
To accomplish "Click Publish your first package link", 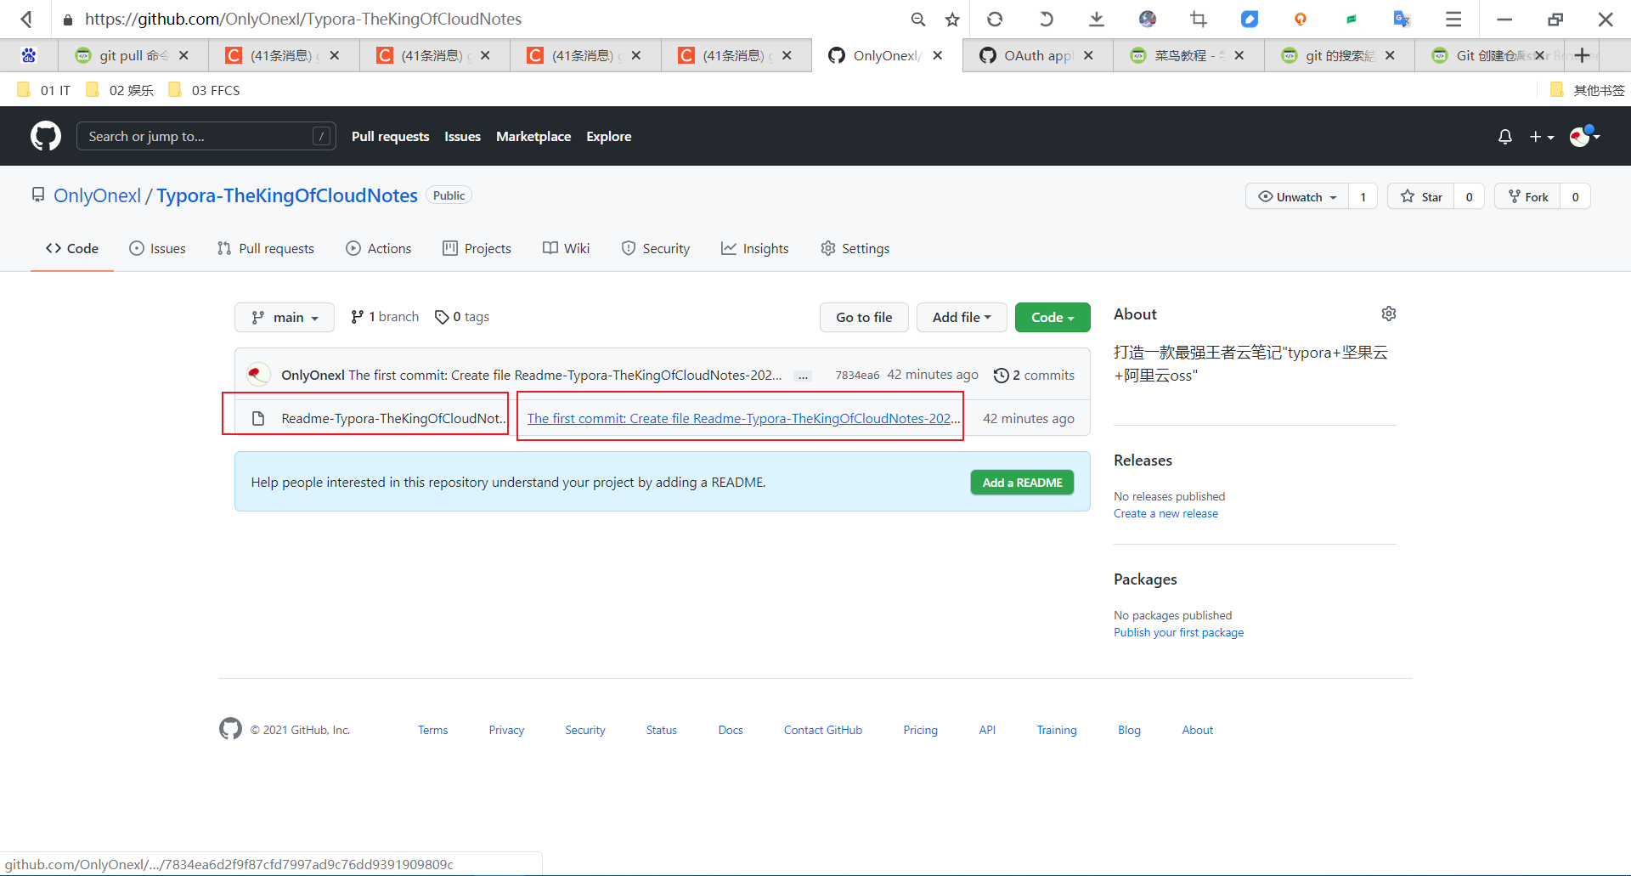I will 1178,632.
